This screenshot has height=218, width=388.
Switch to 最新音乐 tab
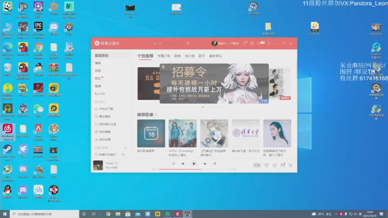point(215,56)
